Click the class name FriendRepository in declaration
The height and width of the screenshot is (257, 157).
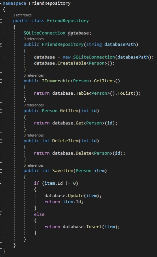tap(68, 21)
